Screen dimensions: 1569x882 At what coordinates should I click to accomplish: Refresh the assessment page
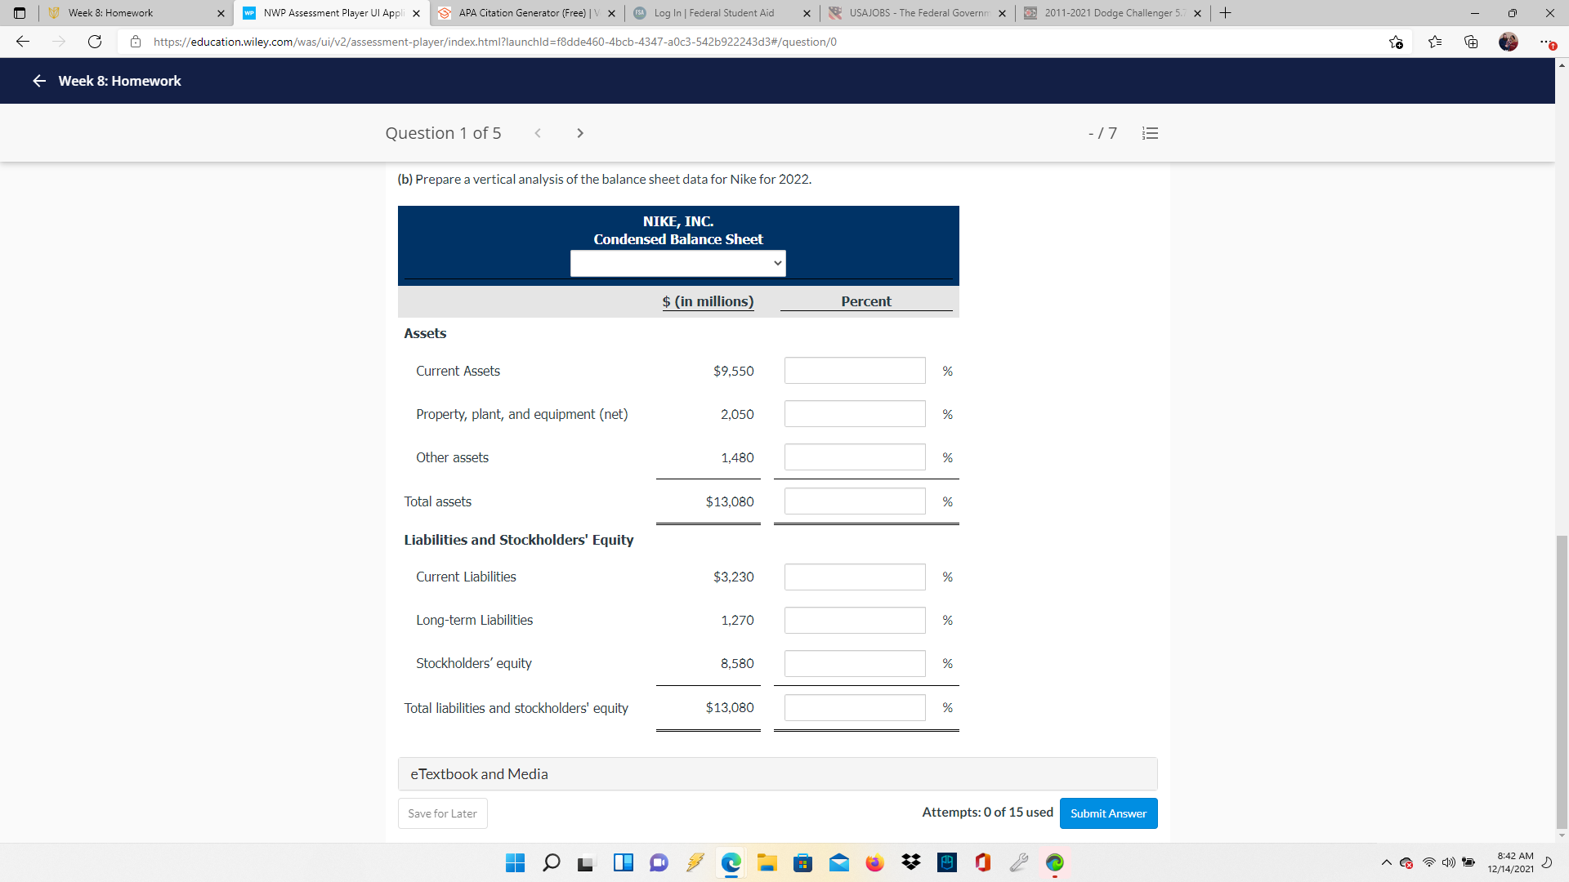(x=94, y=42)
